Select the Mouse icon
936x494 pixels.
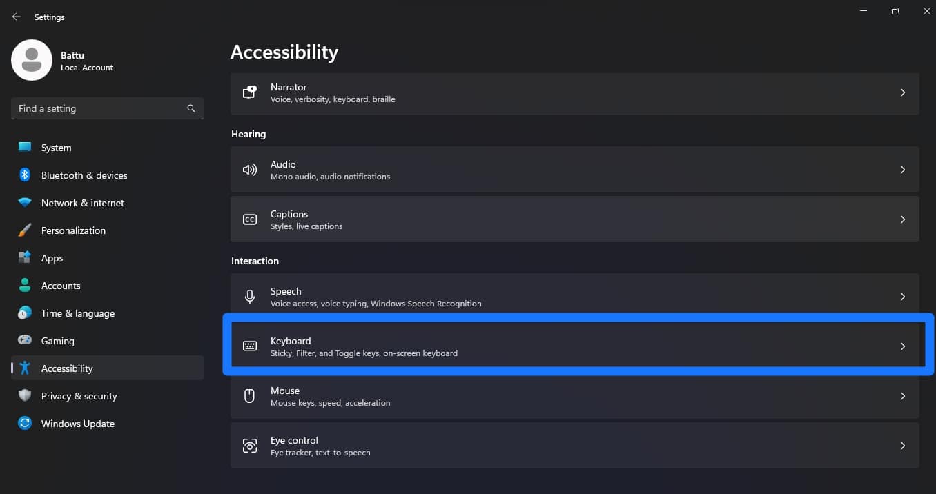[x=249, y=395]
